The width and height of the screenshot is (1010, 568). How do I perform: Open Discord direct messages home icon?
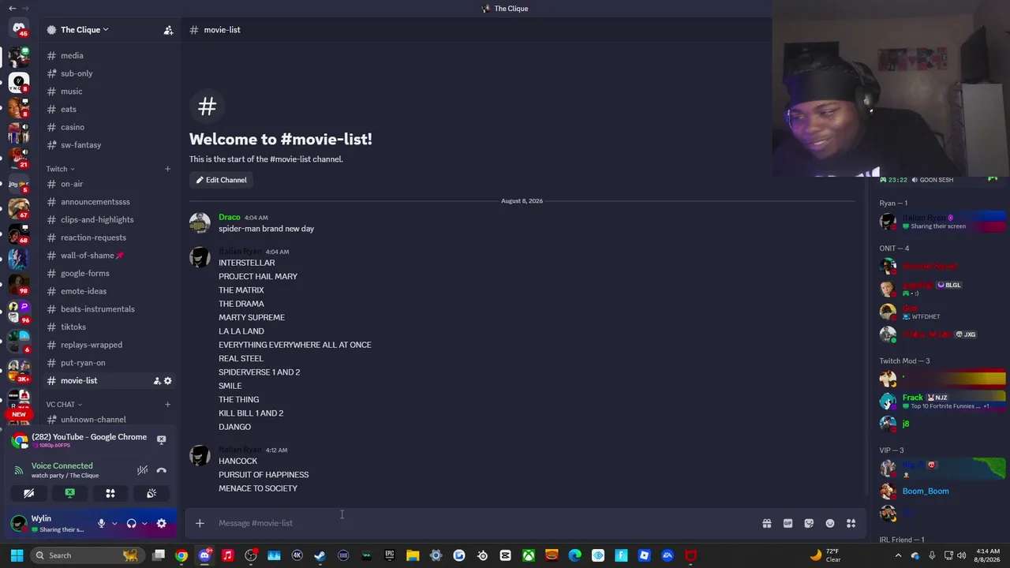(19, 28)
